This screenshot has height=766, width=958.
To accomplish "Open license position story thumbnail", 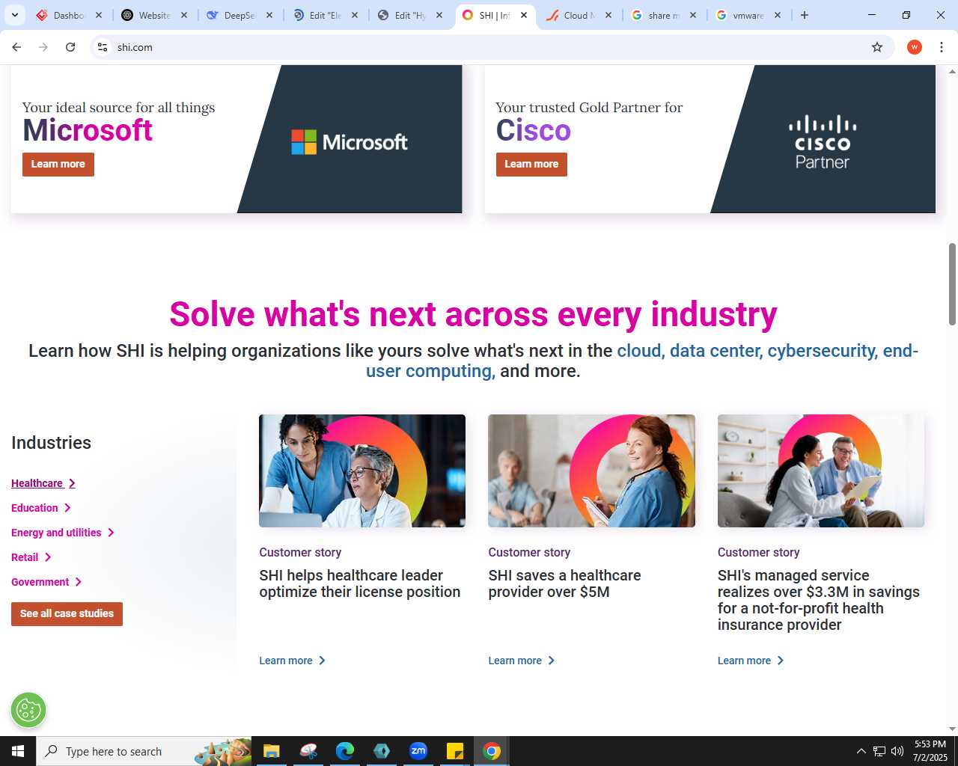I will (362, 471).
